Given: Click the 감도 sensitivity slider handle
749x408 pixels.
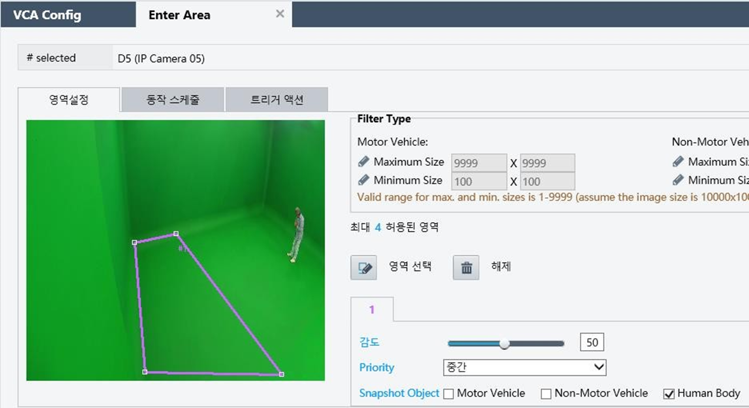Looking at the screenshot, I should [505, 343].
